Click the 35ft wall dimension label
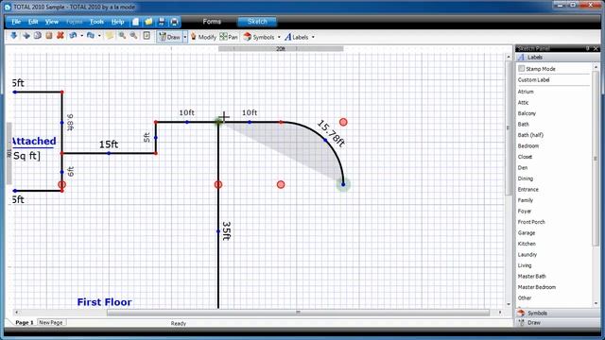Image resolution: width=605 pixels, height=340 pixels. pyautogui.click(x=226, y=230)
